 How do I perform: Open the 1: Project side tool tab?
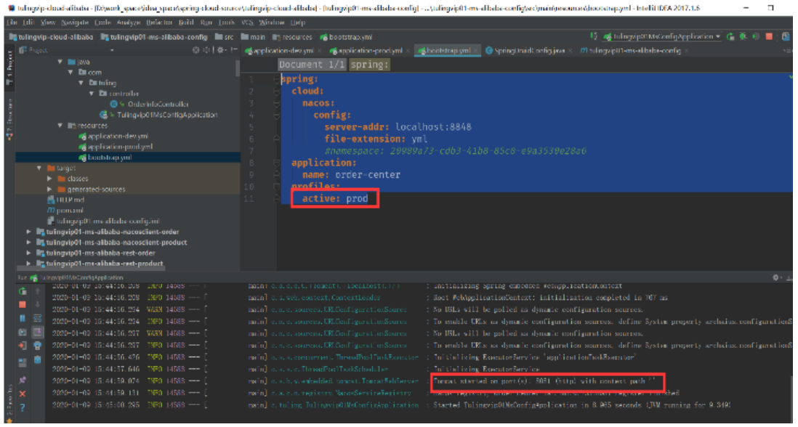[x=9, y=67]
